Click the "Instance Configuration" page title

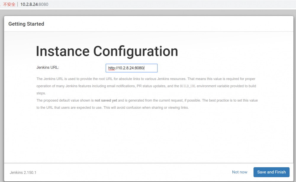[107, 51]
